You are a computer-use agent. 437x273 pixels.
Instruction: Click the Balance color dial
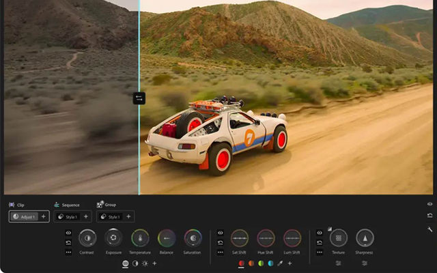point(167,238)
